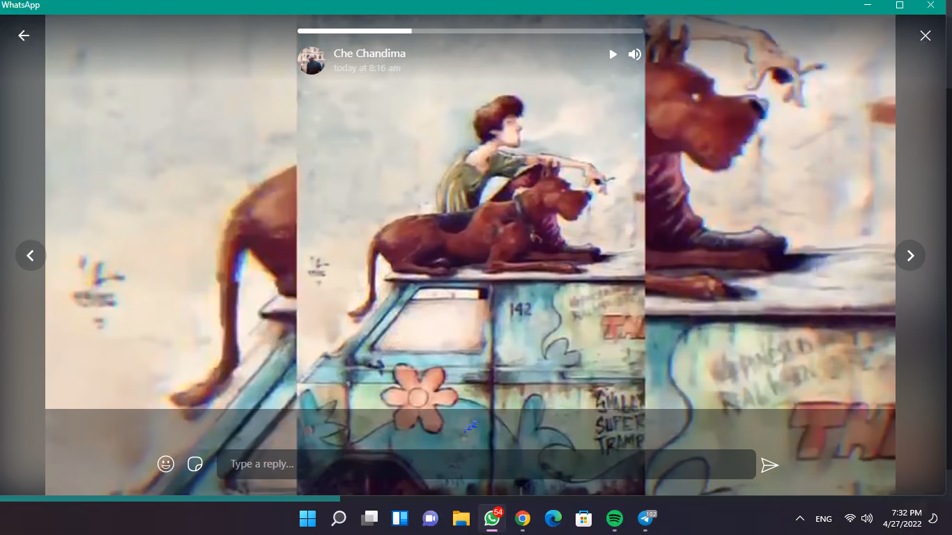952x535 pixels.
Task: Show the previous status
Action: pos(31,256)
